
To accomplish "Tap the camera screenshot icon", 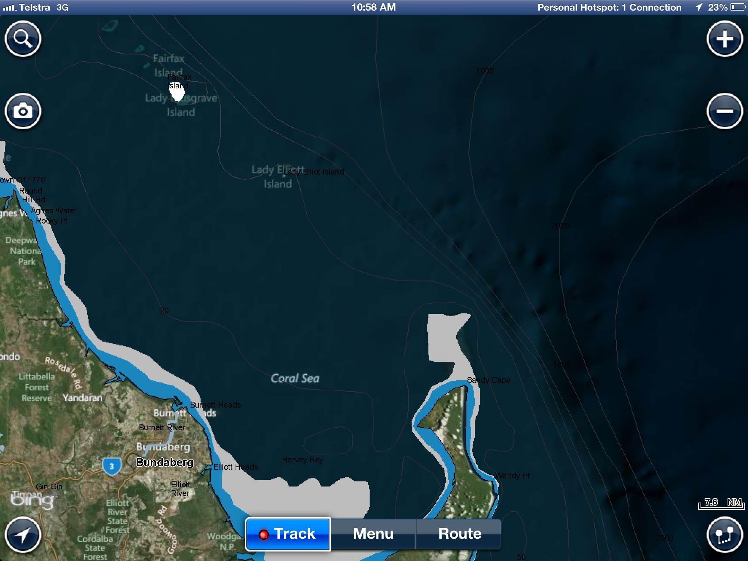I will pos(23,111).
